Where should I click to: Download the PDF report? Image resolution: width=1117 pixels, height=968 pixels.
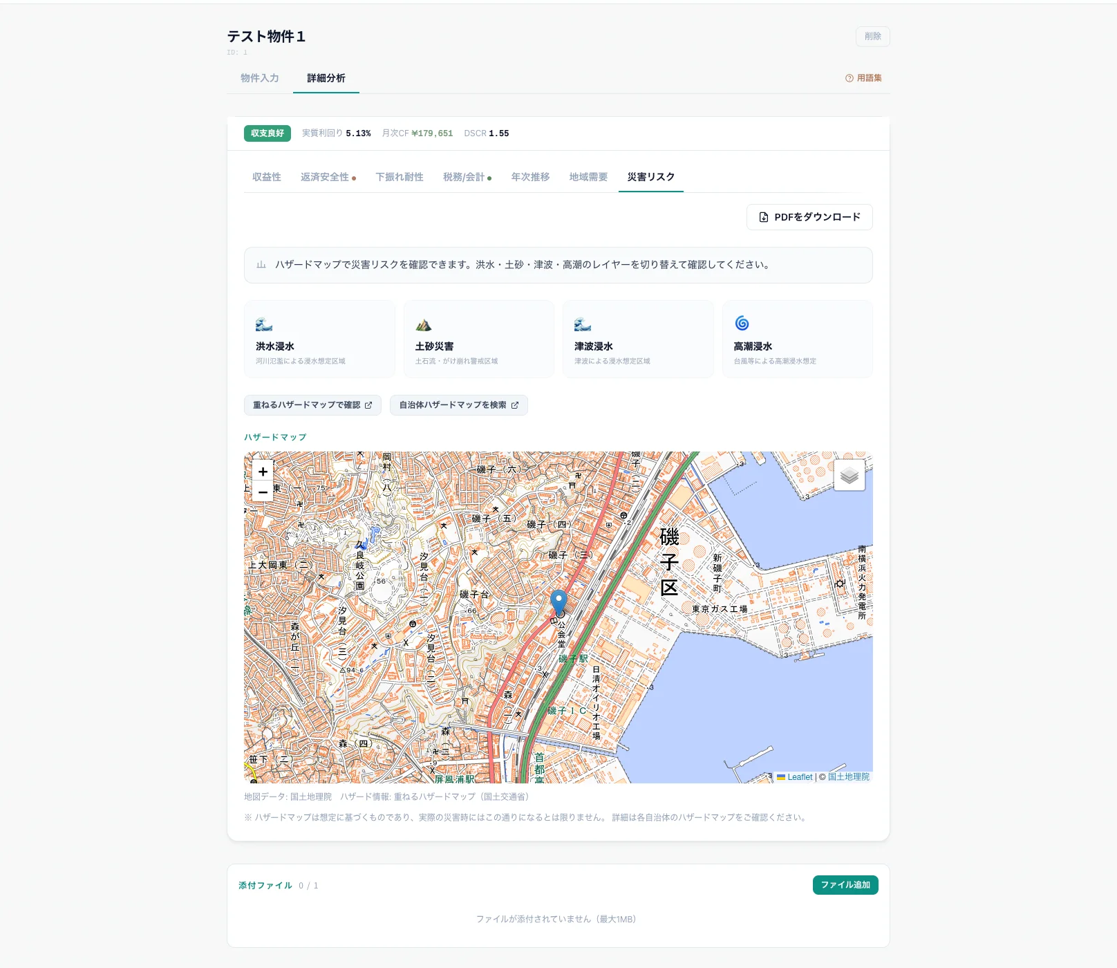point(809,217)
